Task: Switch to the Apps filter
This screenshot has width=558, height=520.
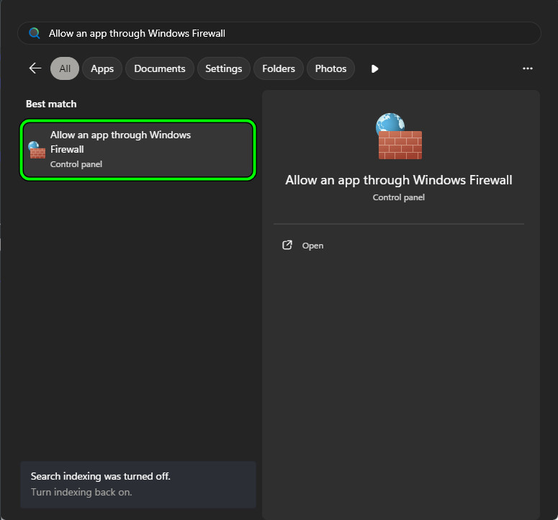Action: point(102,68)
